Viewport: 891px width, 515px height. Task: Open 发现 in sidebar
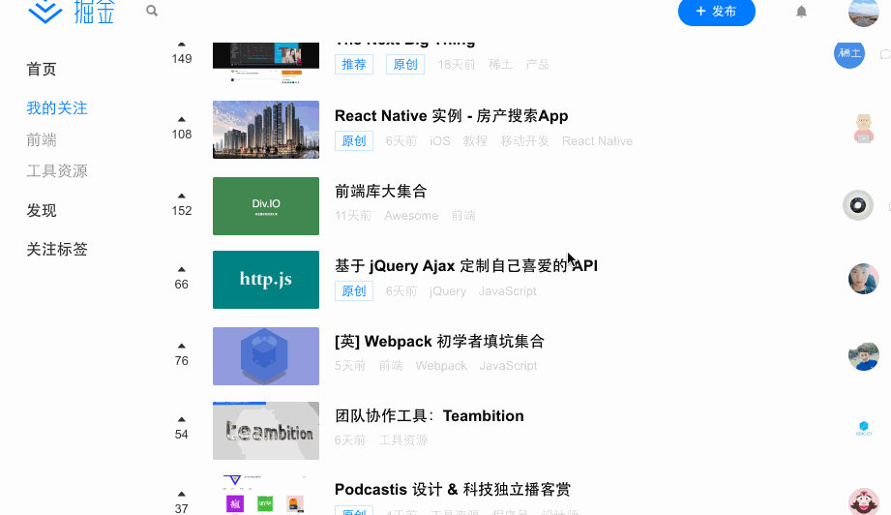pos(42,211)
